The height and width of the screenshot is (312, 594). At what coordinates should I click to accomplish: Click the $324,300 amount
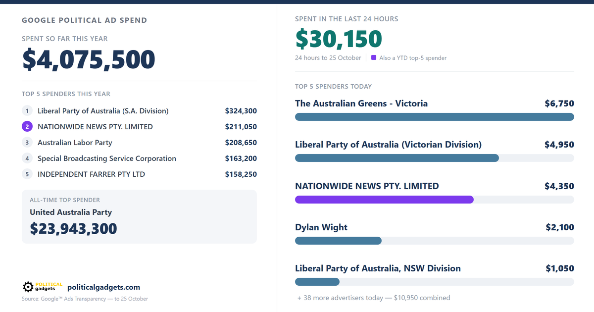[241, 111]
